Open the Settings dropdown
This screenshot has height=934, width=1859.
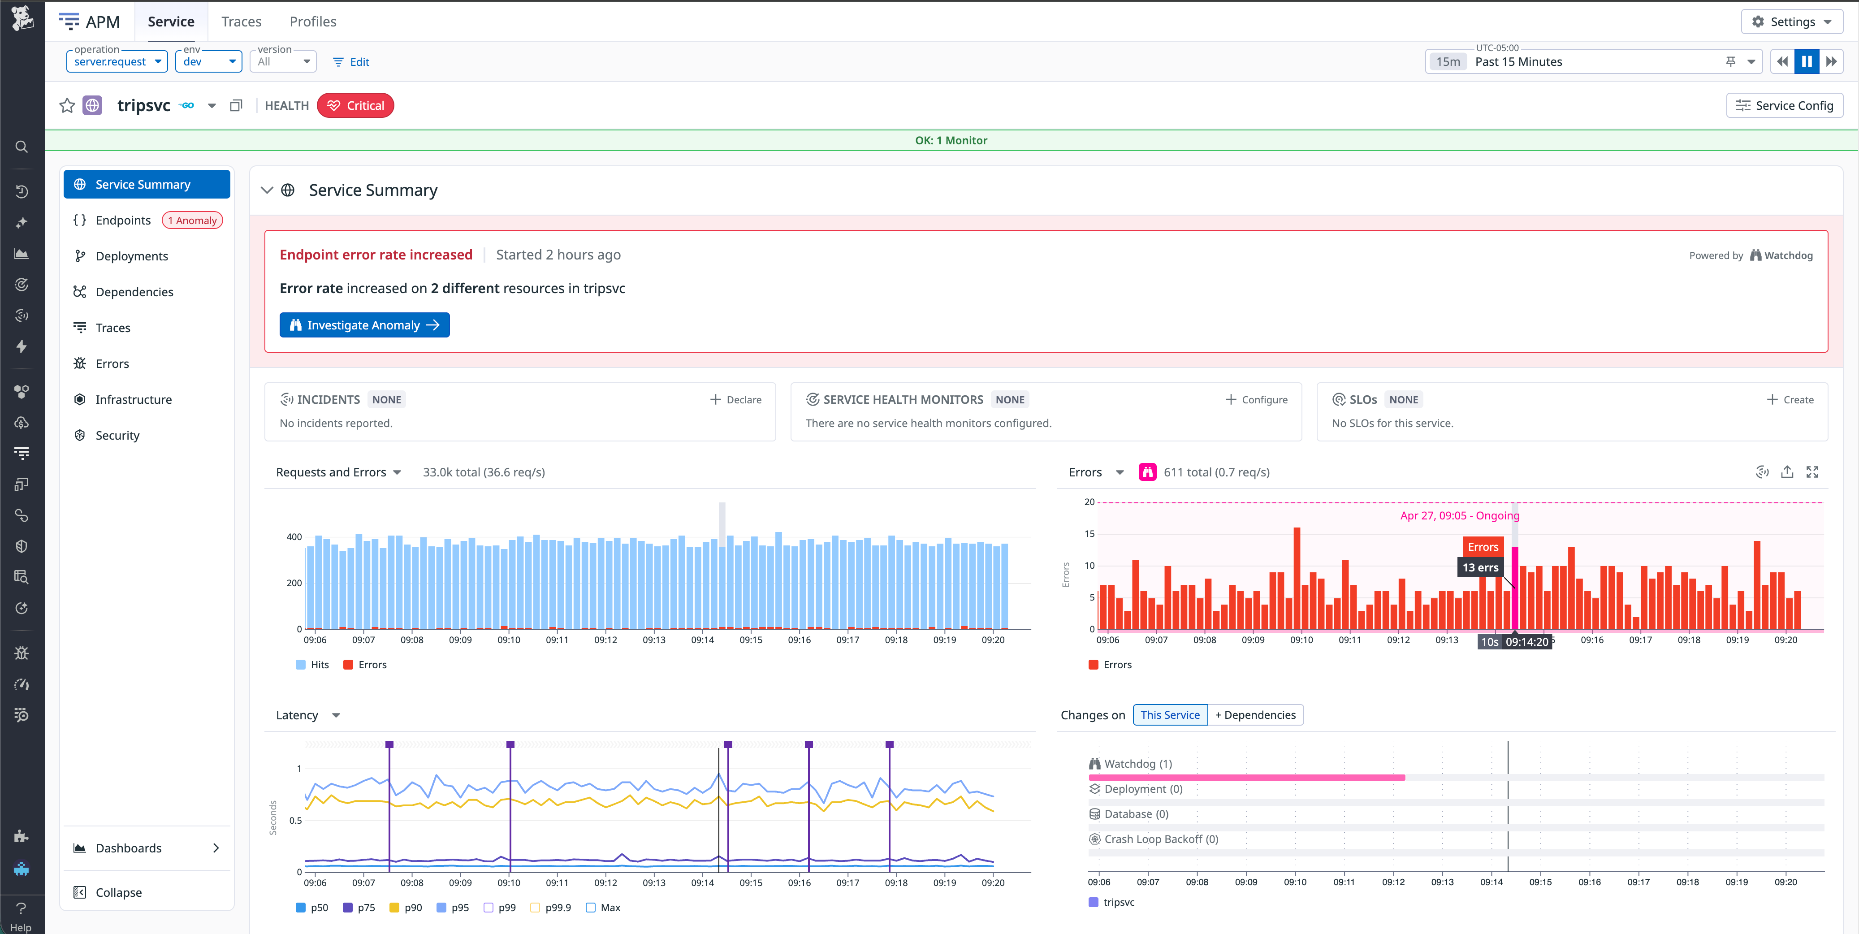1792,22
